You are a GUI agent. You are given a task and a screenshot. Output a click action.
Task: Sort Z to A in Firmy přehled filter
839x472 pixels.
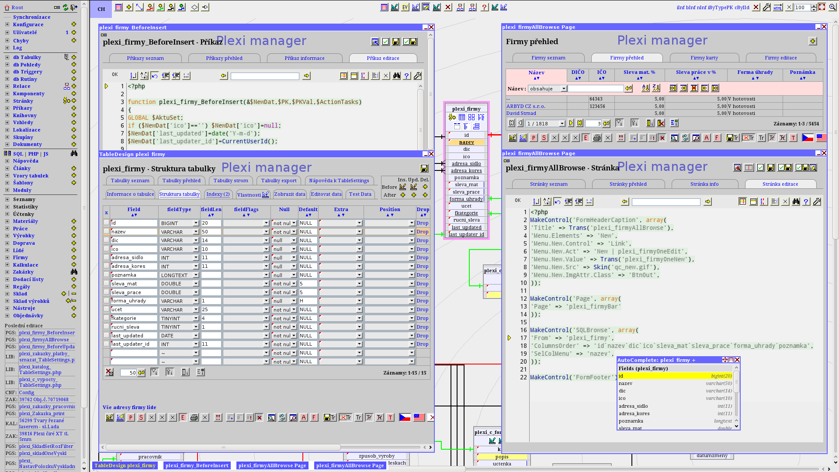tap(656, 88)
